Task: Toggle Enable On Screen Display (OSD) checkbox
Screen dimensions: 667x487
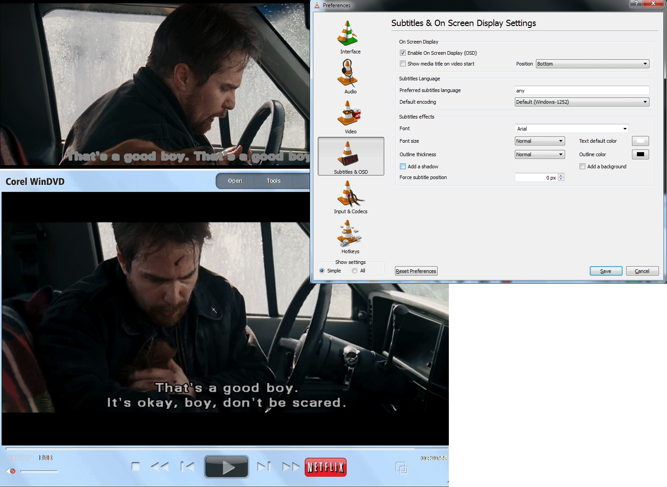Action: point(403,53)
